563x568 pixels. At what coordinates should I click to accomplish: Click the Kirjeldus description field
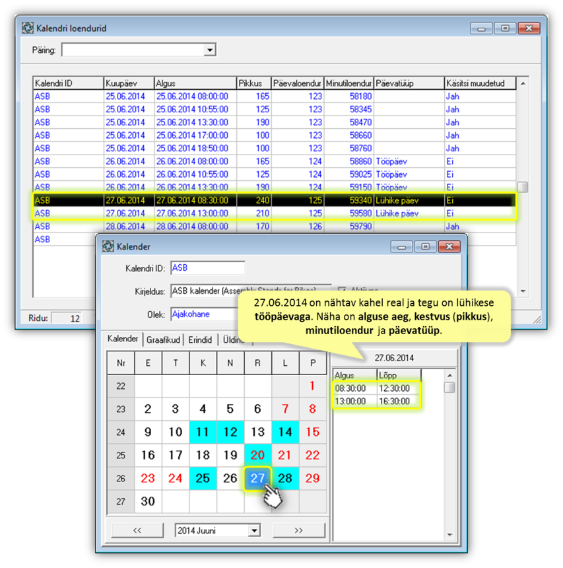[251, 291]
